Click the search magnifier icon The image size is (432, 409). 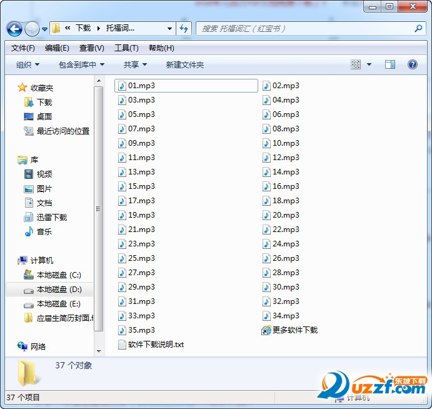pos(418,28)
